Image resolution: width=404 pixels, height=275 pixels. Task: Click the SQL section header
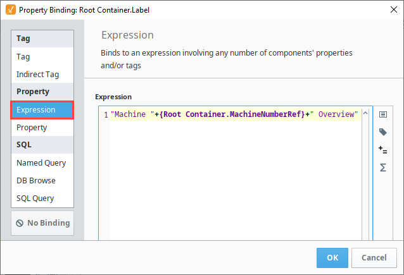pos(42,145)
